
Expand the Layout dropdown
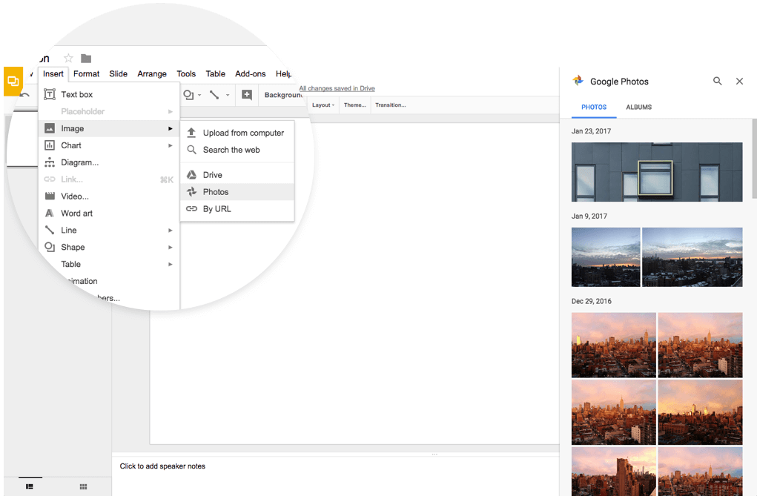pyautogui.click(x=323, y=105)
